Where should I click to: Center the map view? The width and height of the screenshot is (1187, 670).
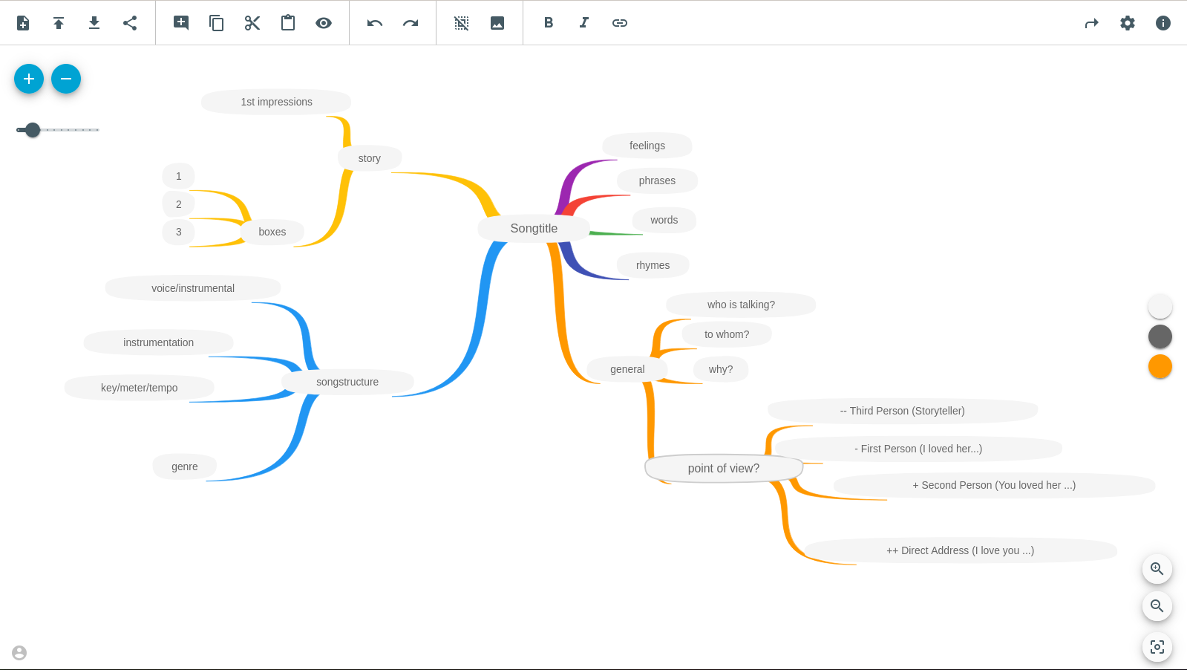(1157, 647)
